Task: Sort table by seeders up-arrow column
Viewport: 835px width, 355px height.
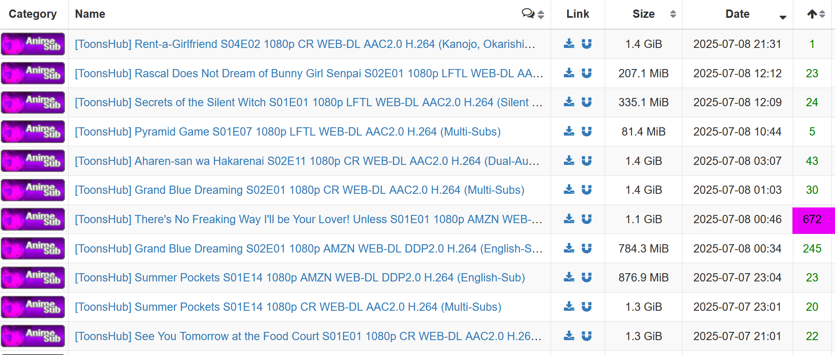Action: click(x=816, y=14)
